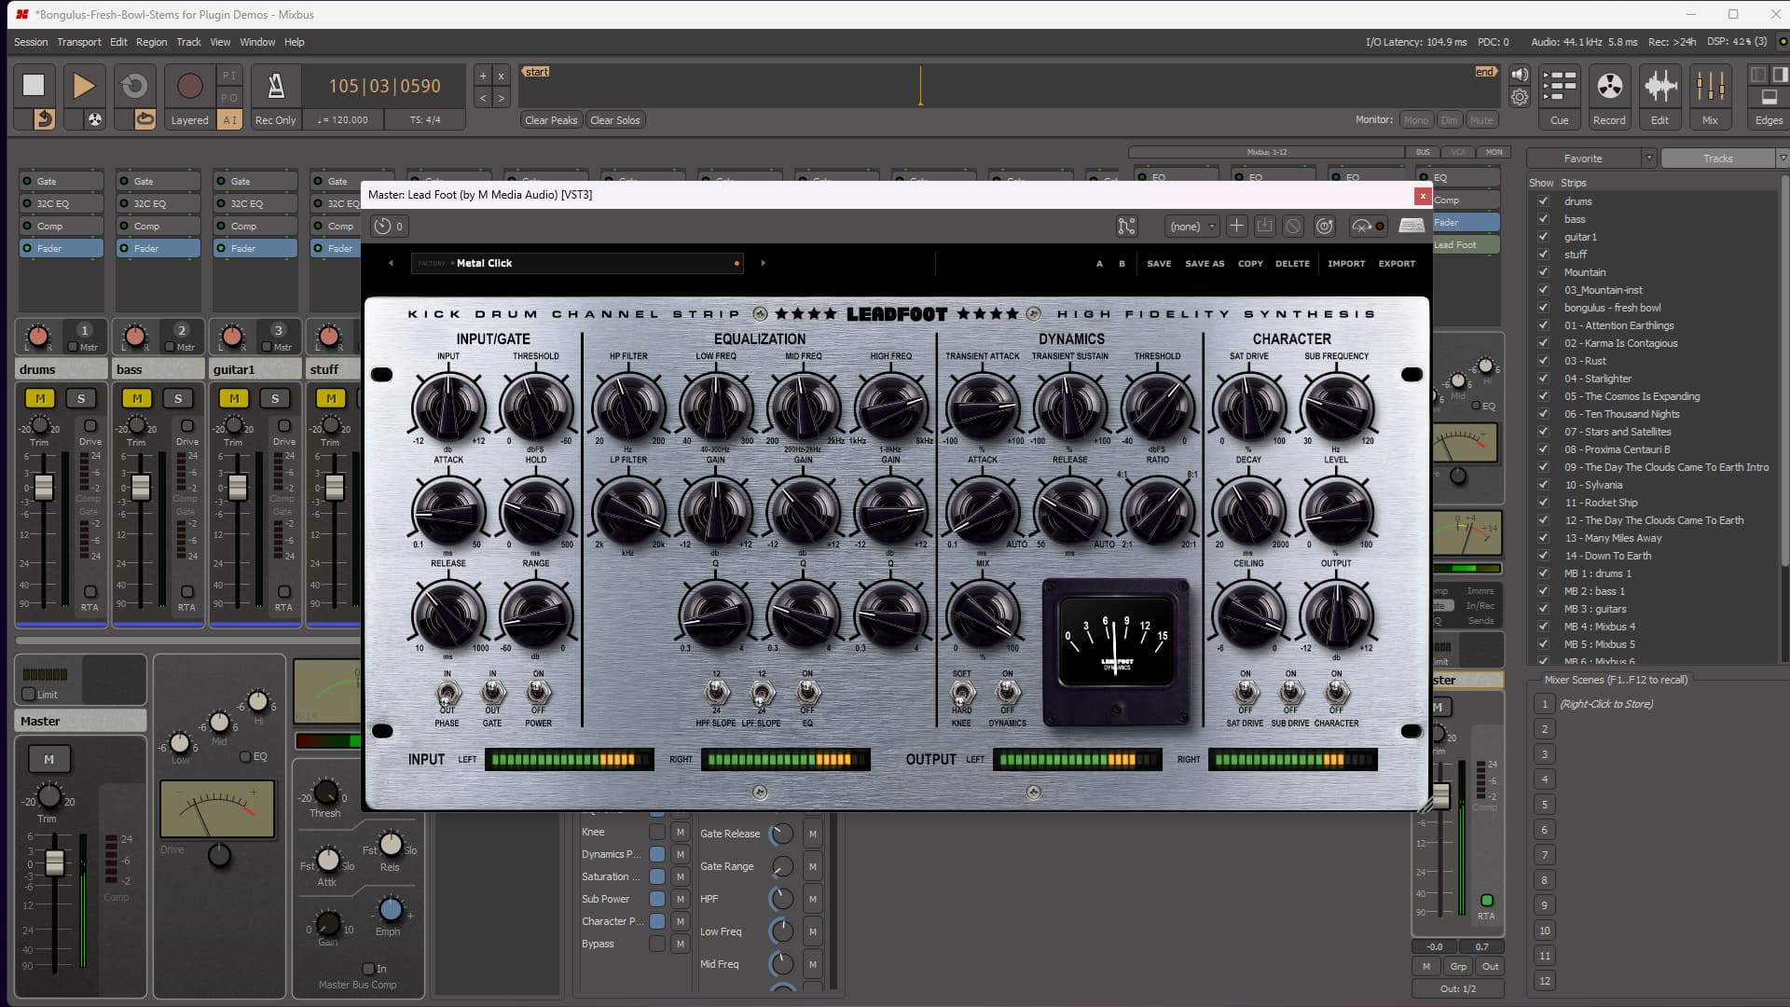
Task: Toggle SUB DRIVE switch in Character section
Action: point(1290,693)
